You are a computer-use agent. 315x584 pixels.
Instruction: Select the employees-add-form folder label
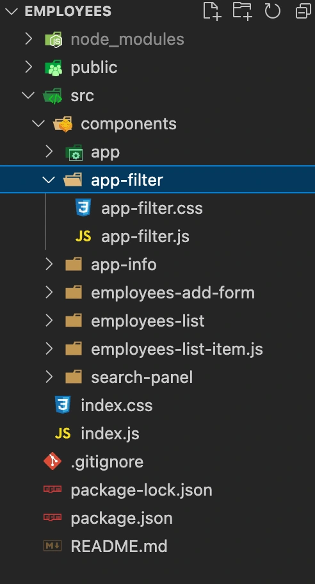pos(173,293)
